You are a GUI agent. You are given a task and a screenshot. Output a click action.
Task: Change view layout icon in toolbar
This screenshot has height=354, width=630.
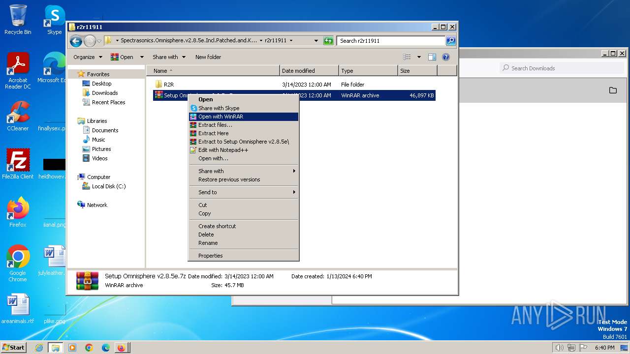coord(407,57)
